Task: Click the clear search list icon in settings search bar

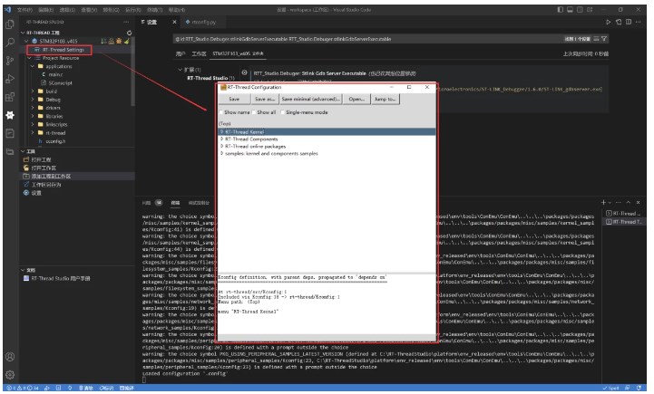Action: click(596, 39)
